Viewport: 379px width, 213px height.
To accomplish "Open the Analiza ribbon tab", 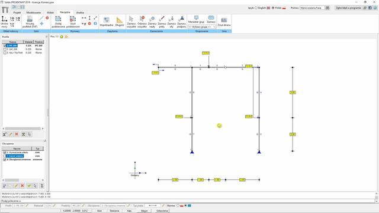I will tap(80, 12).
